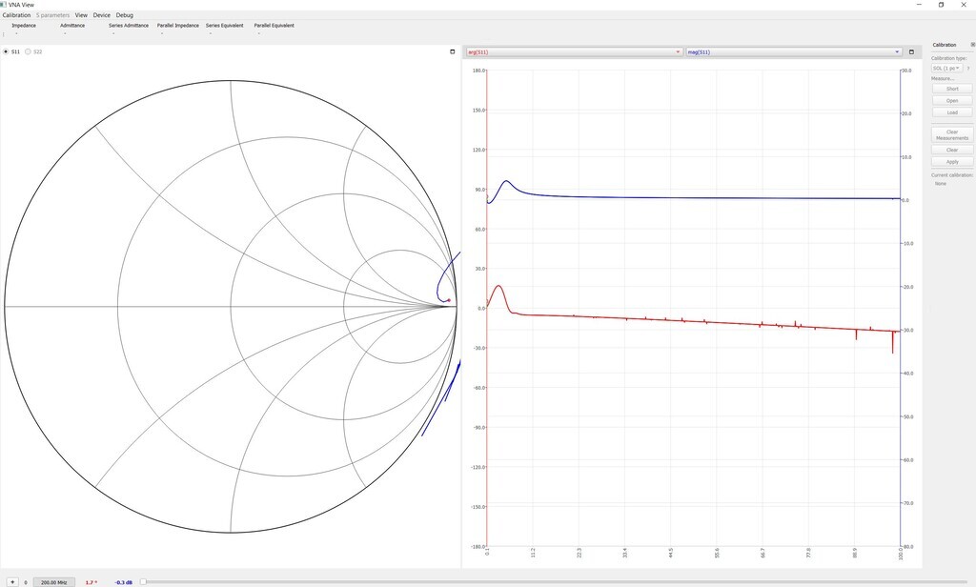Open the Debug menu

[x=125, y=15]
